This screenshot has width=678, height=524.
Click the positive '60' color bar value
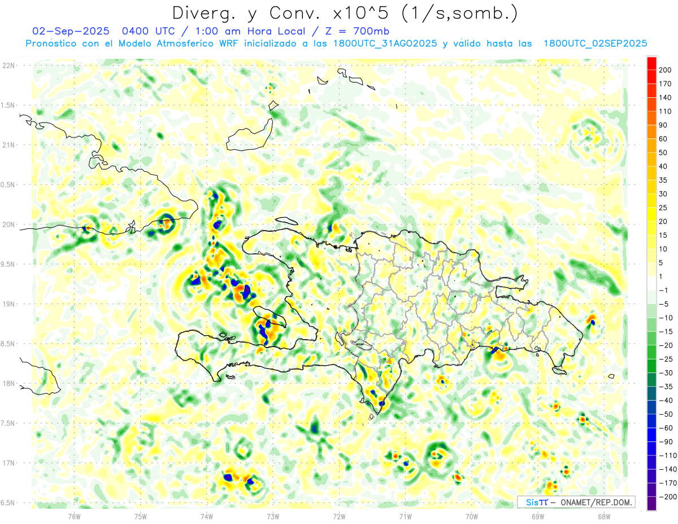pos(664,138)
